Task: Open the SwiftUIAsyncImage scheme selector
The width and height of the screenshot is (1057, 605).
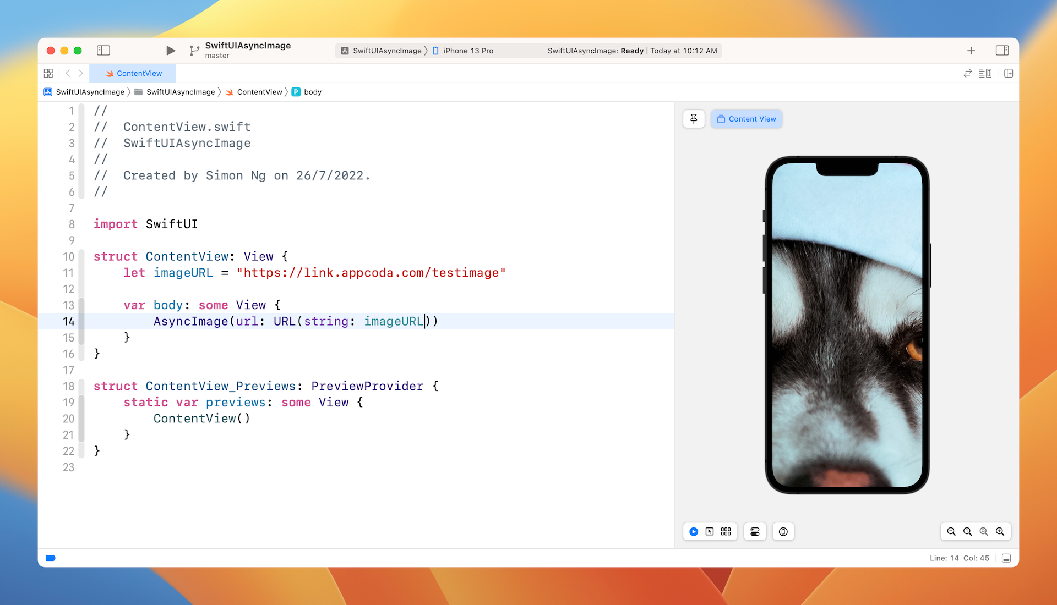Action: click(x=386, y=51)
